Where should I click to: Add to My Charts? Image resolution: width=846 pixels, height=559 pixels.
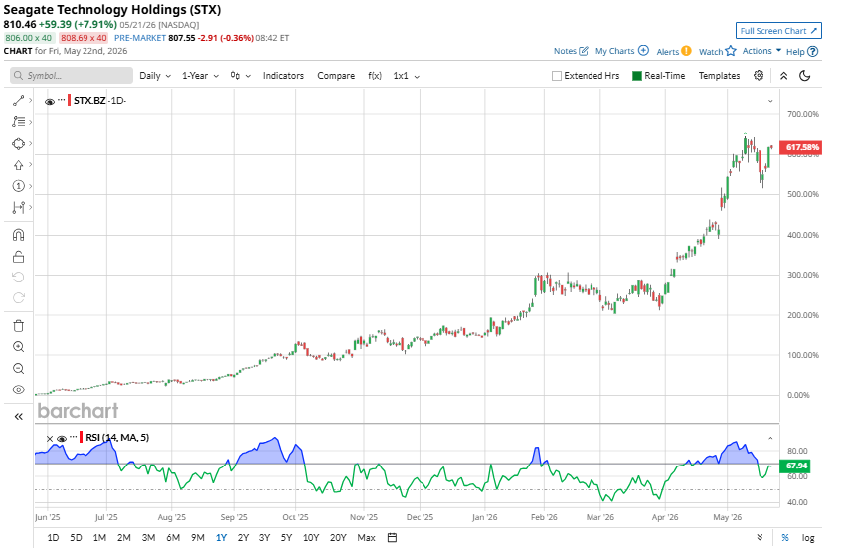(x=621, y=51)
